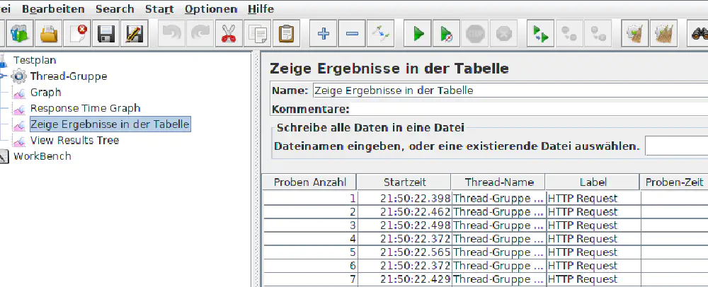Click the Paste clipboard icon

(287, 33)
